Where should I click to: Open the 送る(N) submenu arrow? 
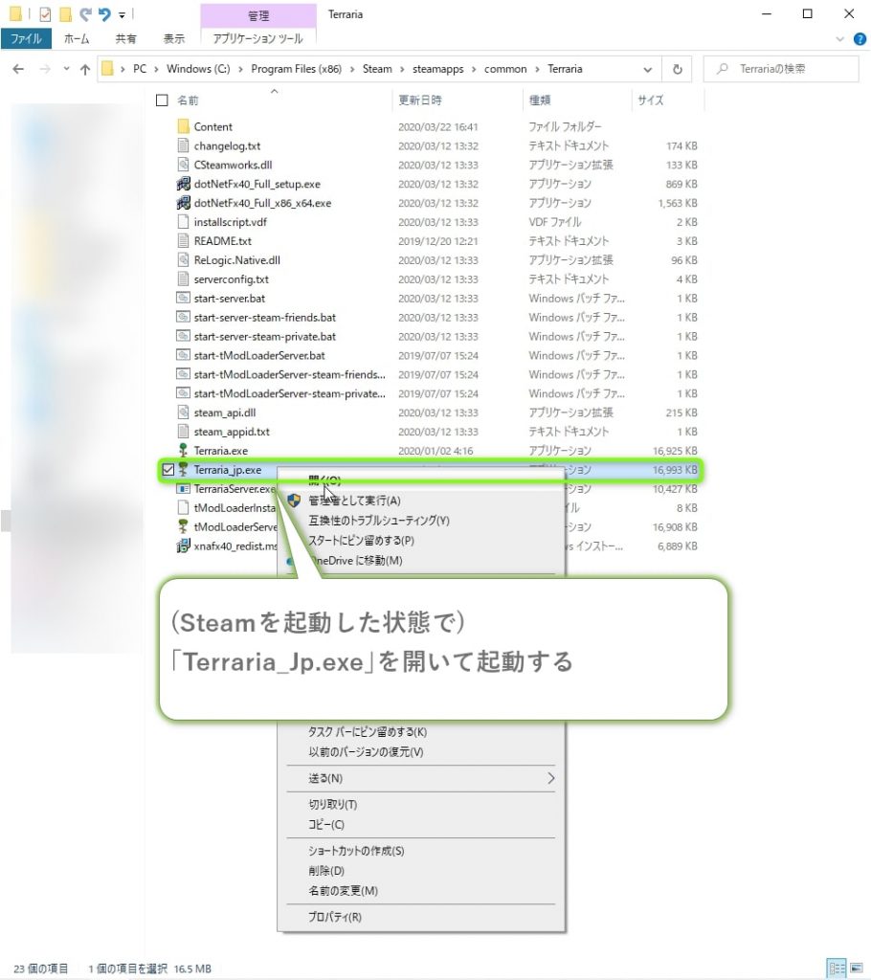pos(550,778)
